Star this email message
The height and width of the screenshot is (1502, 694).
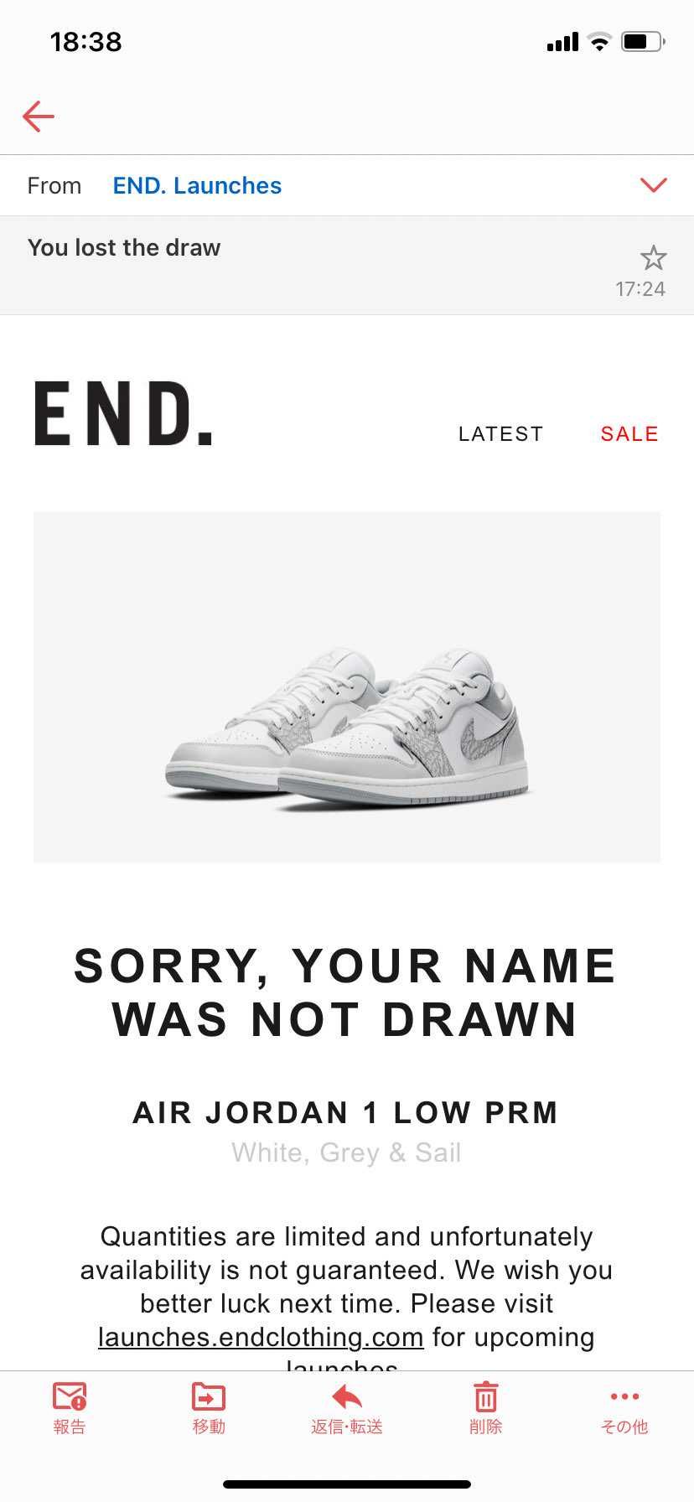(x=653, y=257)
